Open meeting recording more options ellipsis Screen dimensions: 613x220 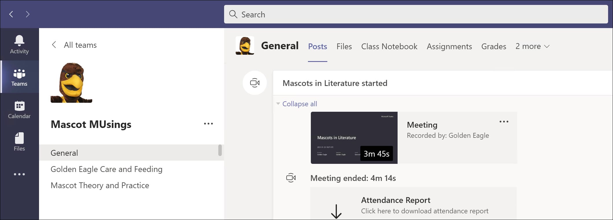pyautogui.click(x=504, y=122)
